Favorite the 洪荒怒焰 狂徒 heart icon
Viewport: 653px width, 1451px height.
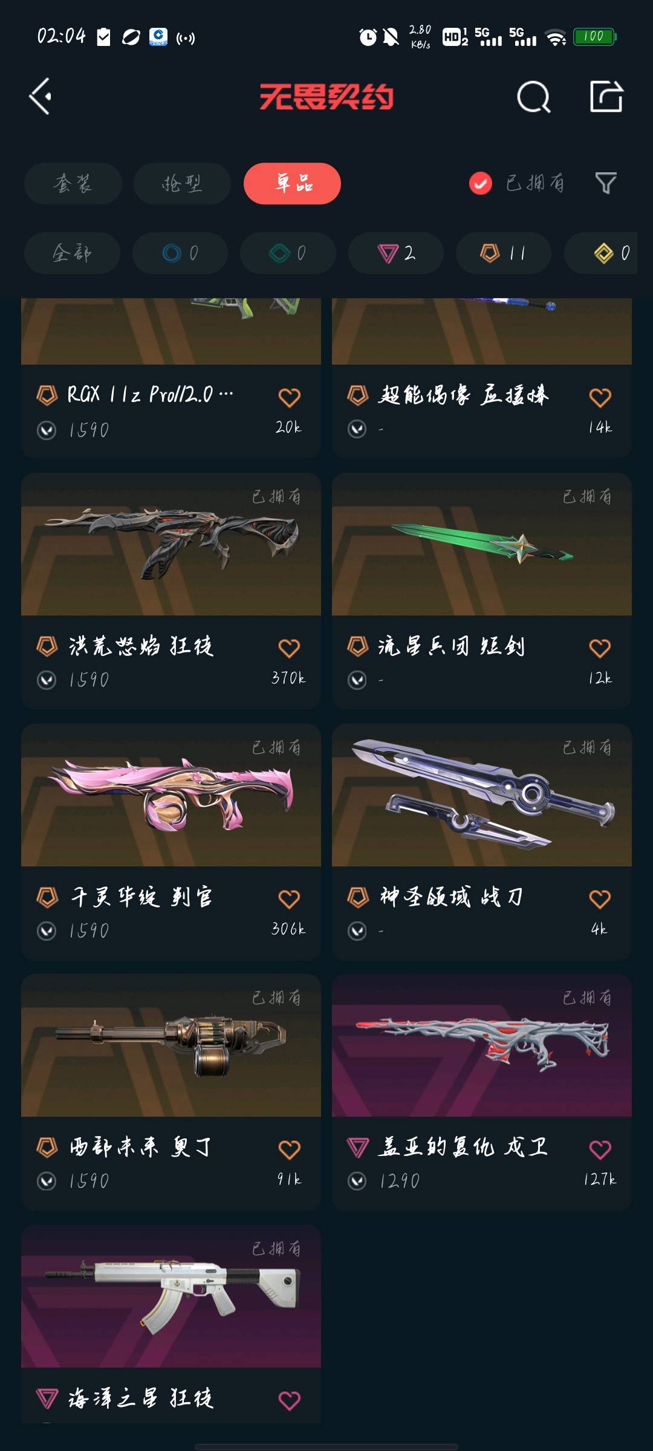[x=289, y=648]
